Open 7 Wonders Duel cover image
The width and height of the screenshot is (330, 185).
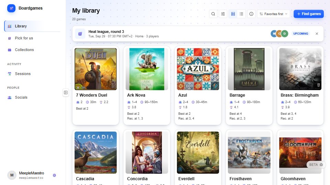(x=96, y=69)
